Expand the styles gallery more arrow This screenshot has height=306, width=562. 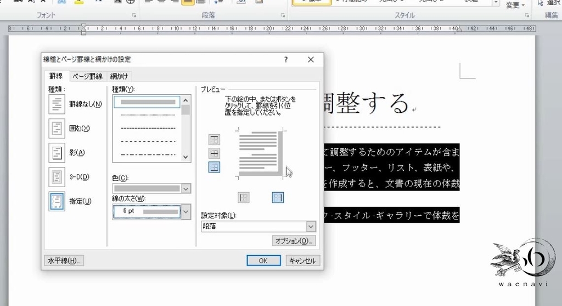click(496, 3)
